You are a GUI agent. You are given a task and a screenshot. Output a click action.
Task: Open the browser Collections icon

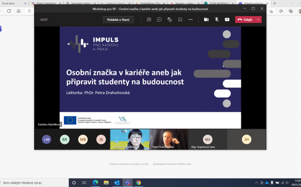click(x=291, y=11)
